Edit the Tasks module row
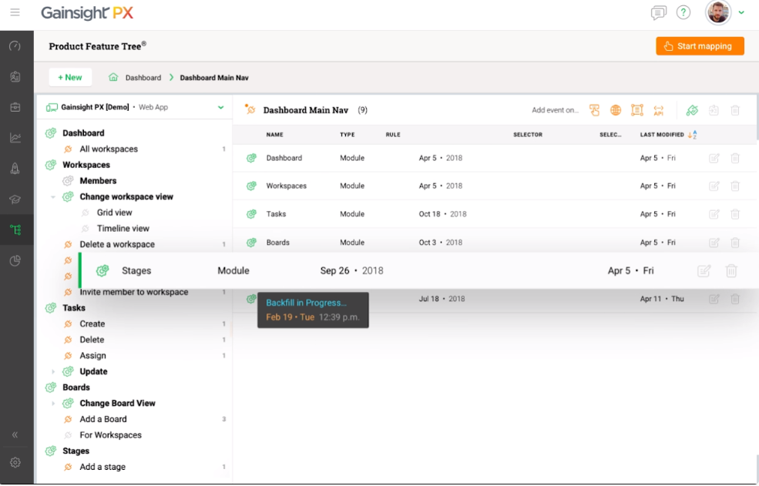Image resolution: width=759 pixels, height=486 pixels. 714,214
